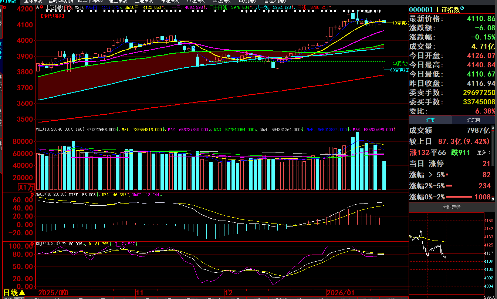This screenshot has height=299, width=497.
Task: Switch to 沪深京 market view
Action: point(473,120)
